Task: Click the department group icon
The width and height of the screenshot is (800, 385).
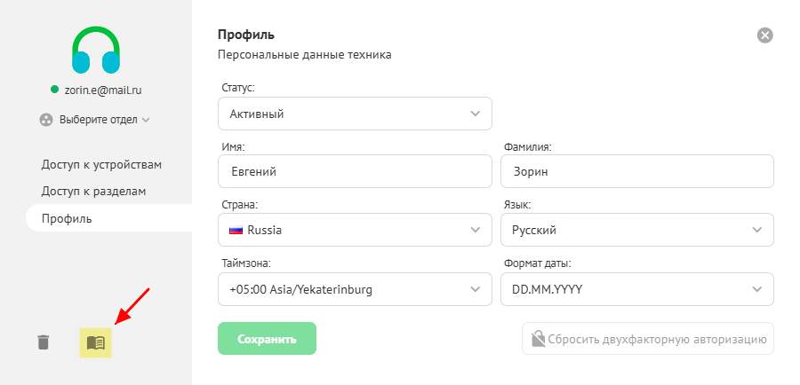Action: click(46, 119)
